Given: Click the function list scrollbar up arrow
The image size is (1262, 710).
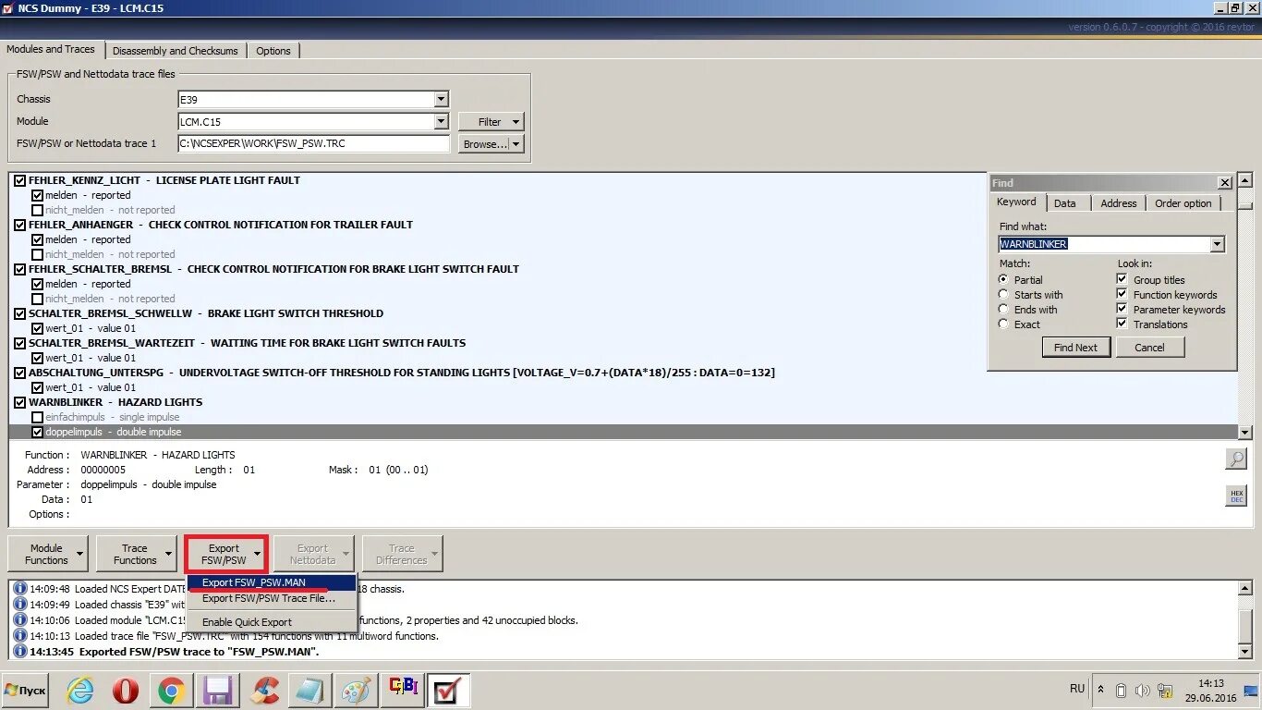Looking at the screenshot, I should (x=1245, y=180).
